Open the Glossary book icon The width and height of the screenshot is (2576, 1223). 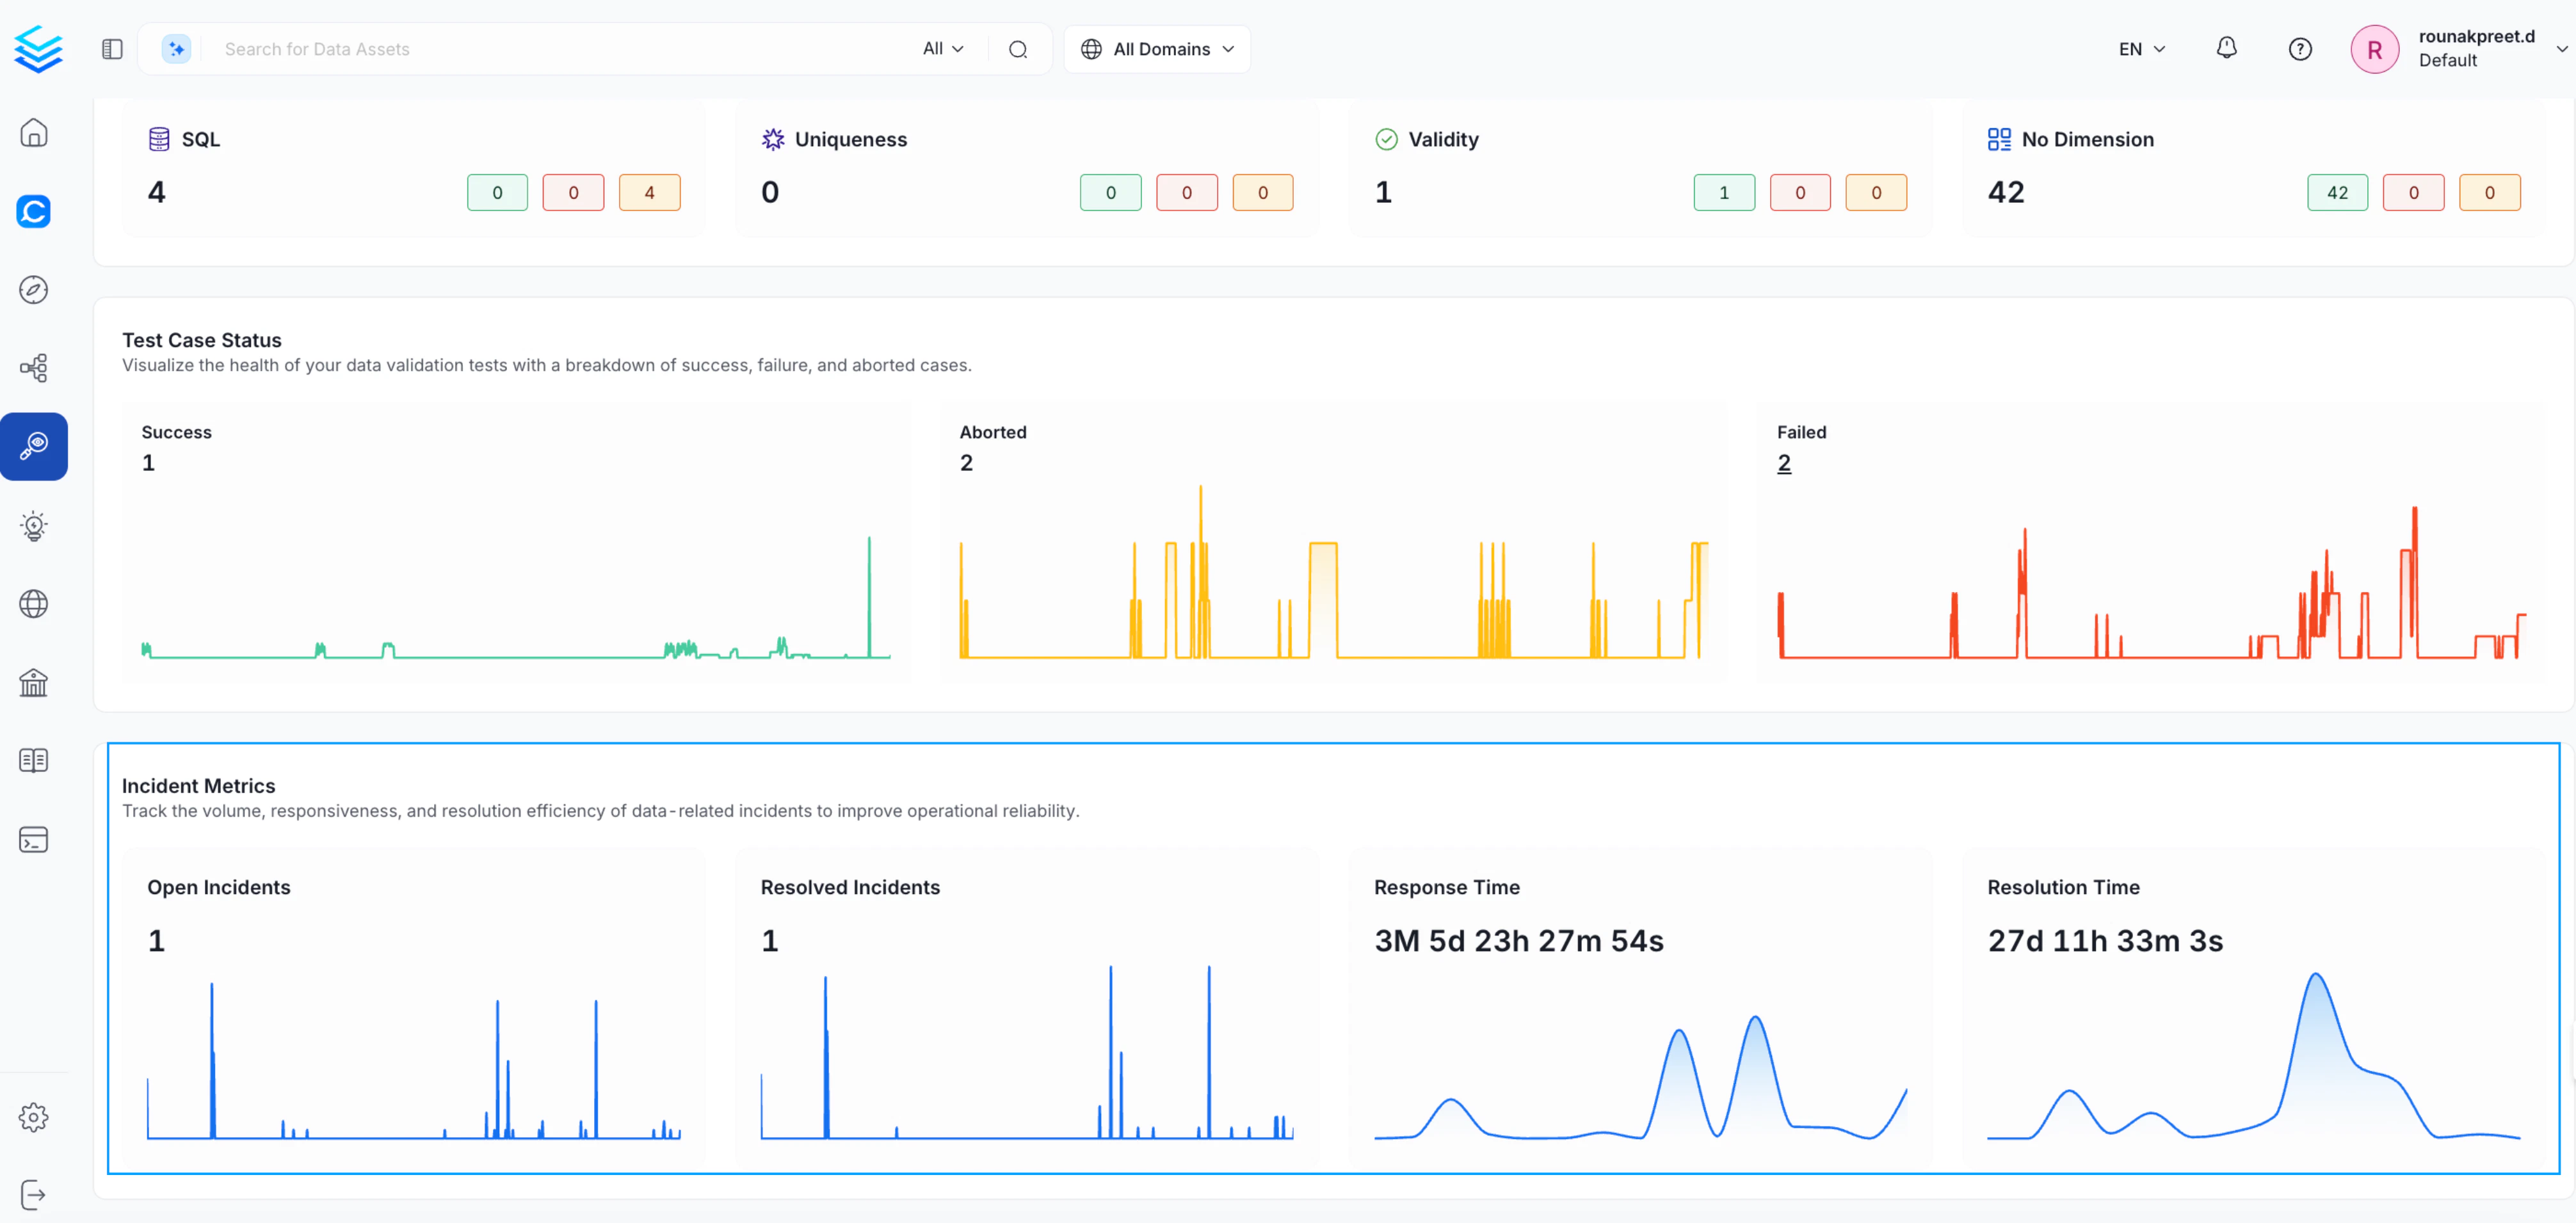coord(34,760)
